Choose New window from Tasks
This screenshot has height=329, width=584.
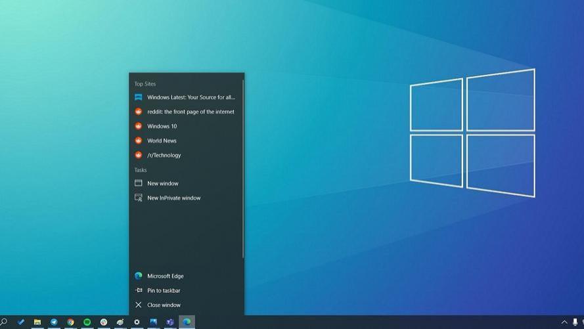[x=186, y=183]
